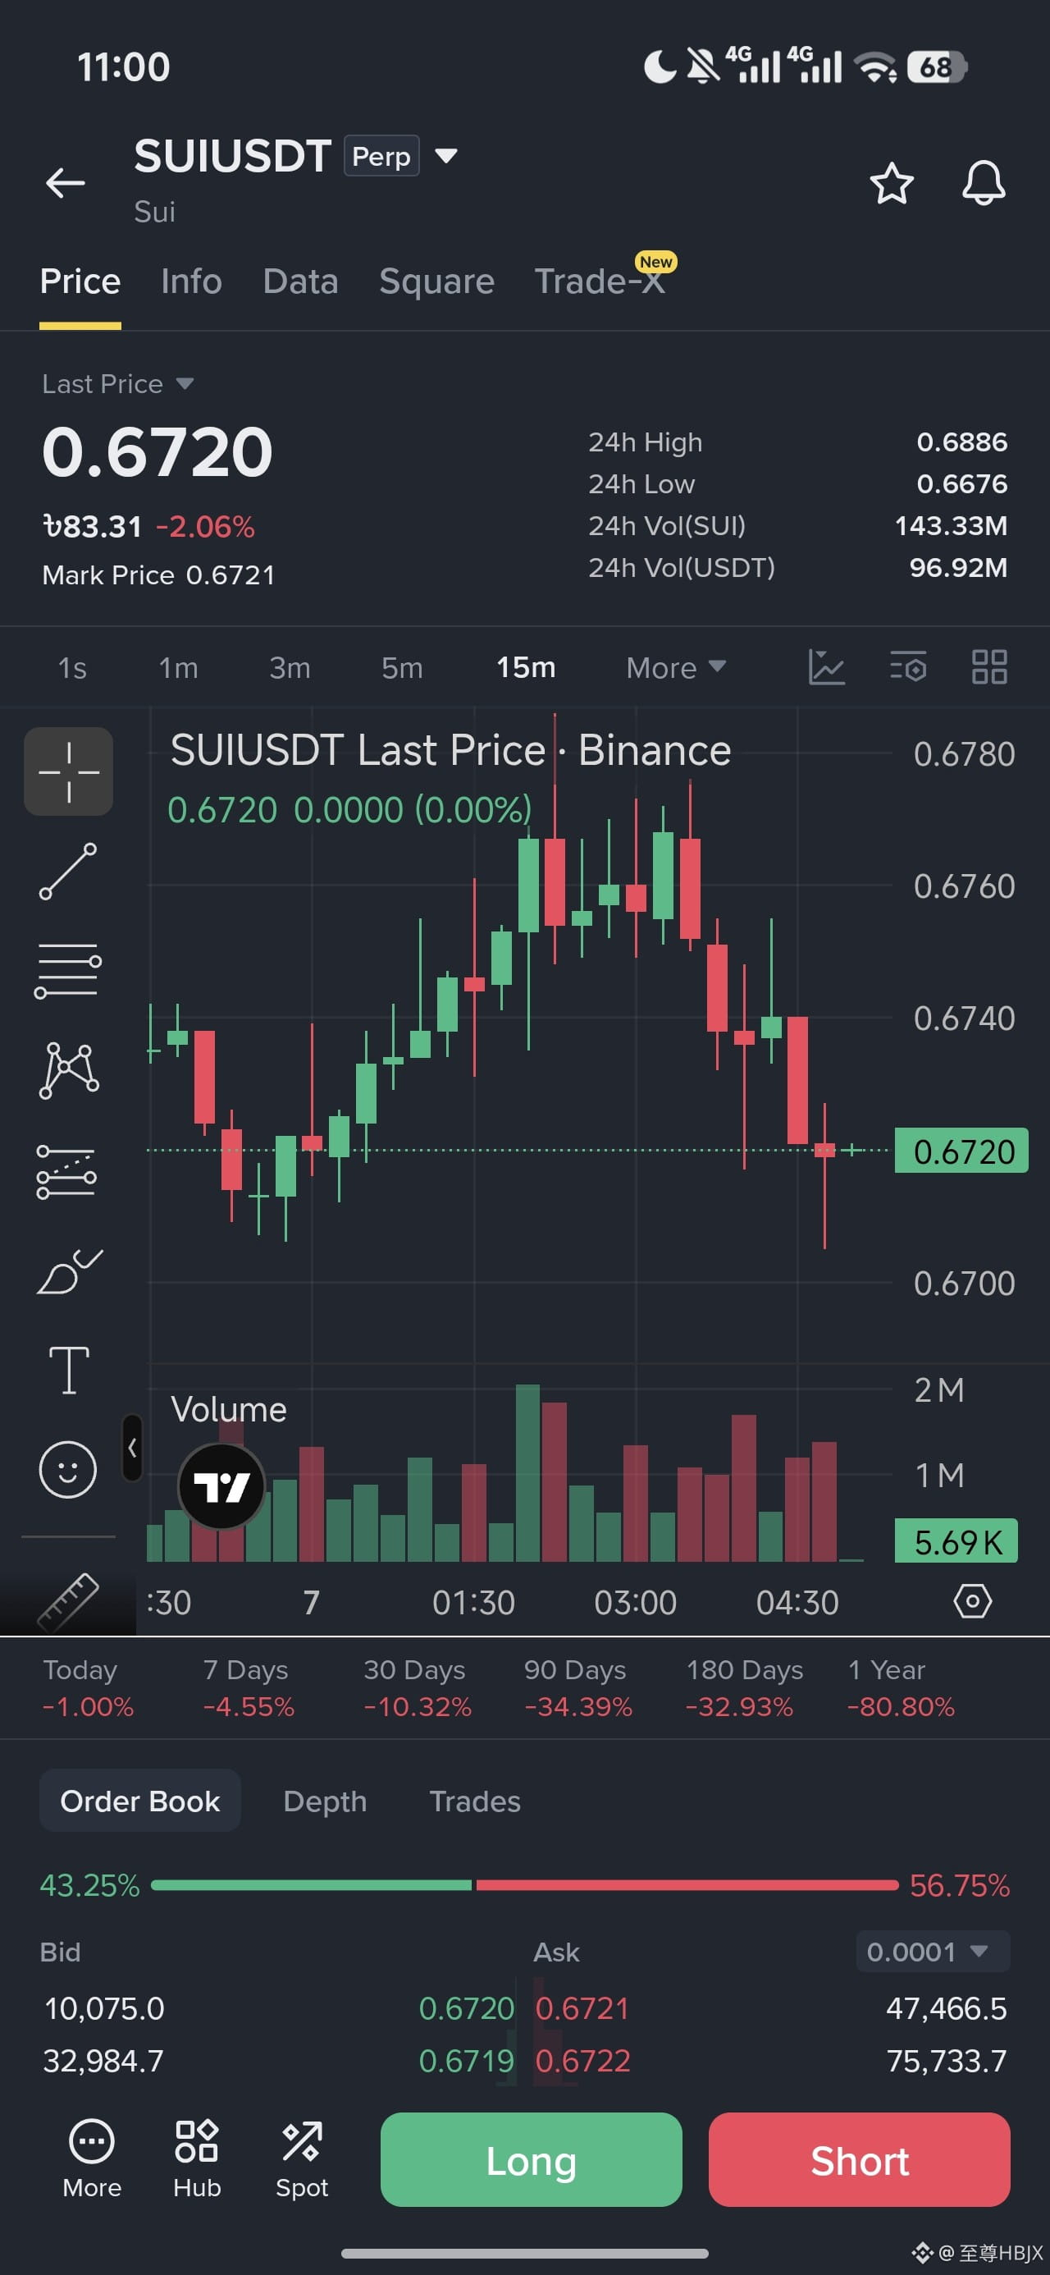Expand the More timeframes dropdown
Screen dimensions: 1050x2275
(676, 666)
